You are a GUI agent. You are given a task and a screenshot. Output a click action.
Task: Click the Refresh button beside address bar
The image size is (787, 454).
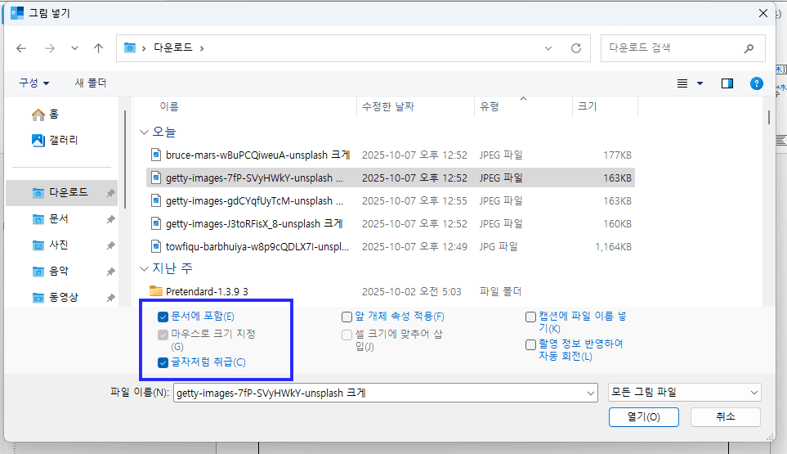575,48
